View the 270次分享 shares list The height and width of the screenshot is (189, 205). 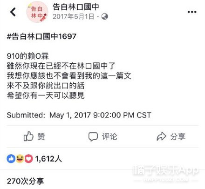tap(25, 181)
